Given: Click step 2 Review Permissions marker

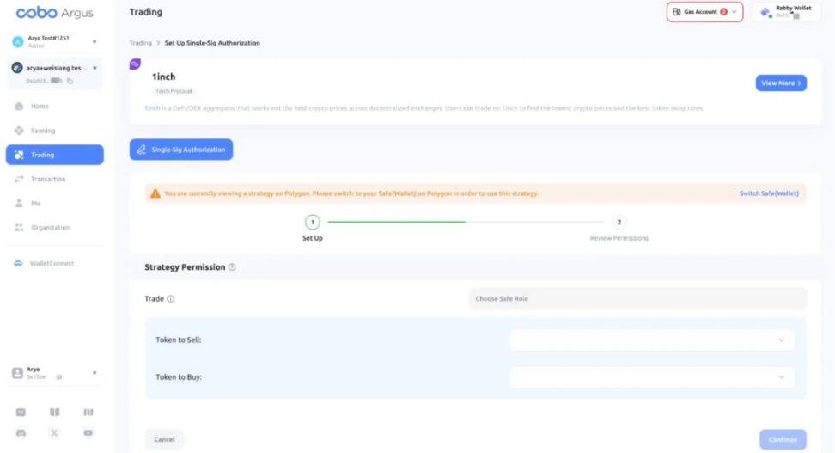Looking at the screenshot, I should click(x=619, y=223).
